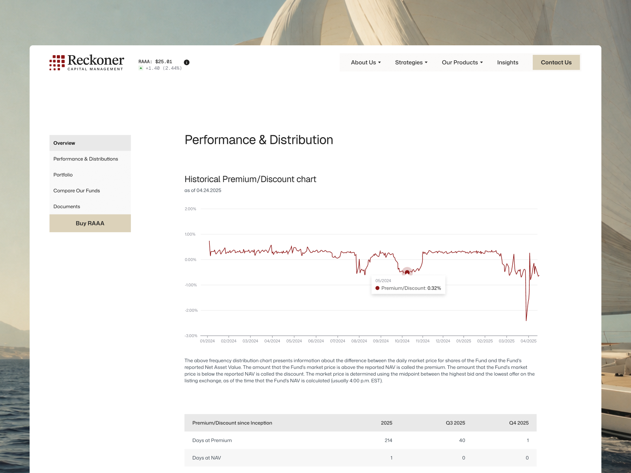The image size is (631, 473).
Task: Click the 'as of 04.24.2025' date text
Action: click(x=203, y=190)
